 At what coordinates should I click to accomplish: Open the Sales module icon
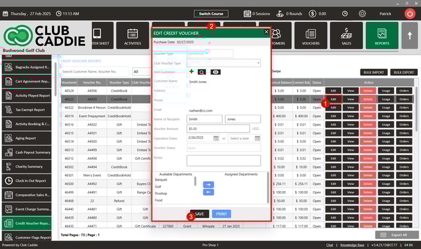pyautogui.click(x=347, y=36)
